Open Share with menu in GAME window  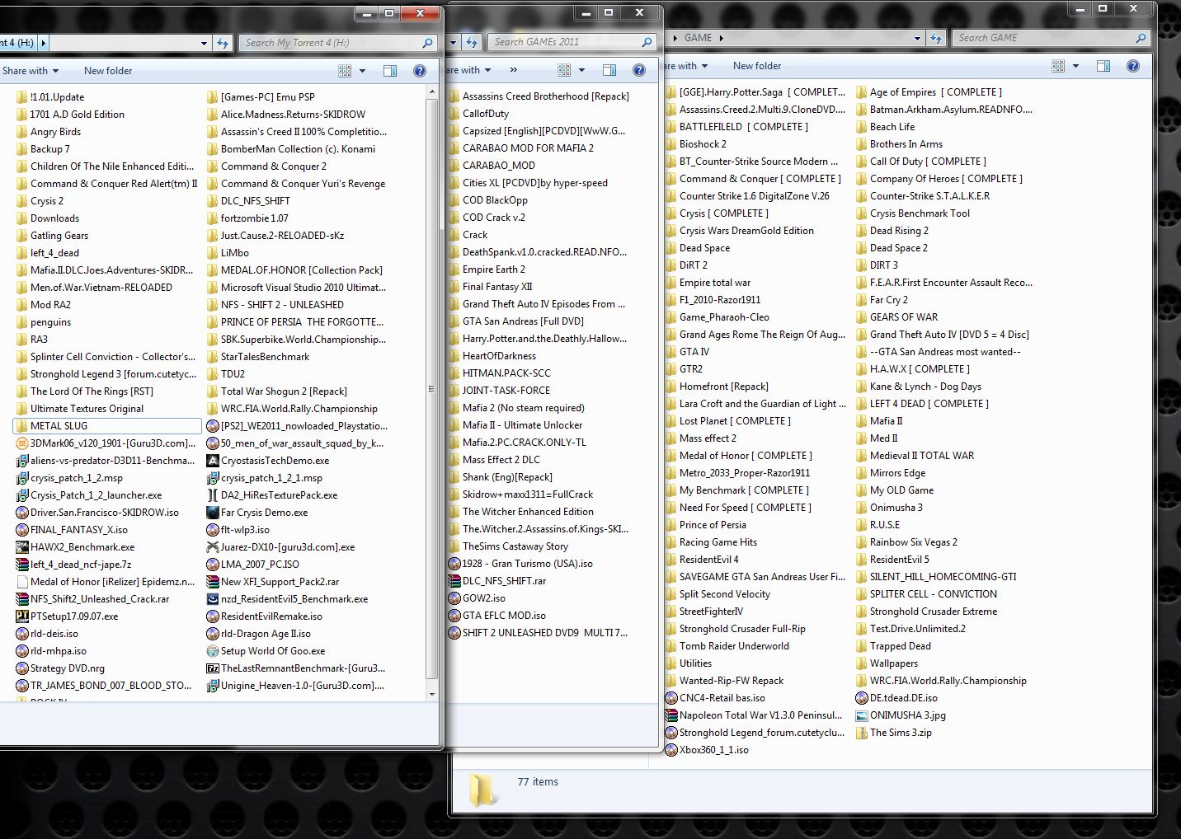tap(684, 66)
